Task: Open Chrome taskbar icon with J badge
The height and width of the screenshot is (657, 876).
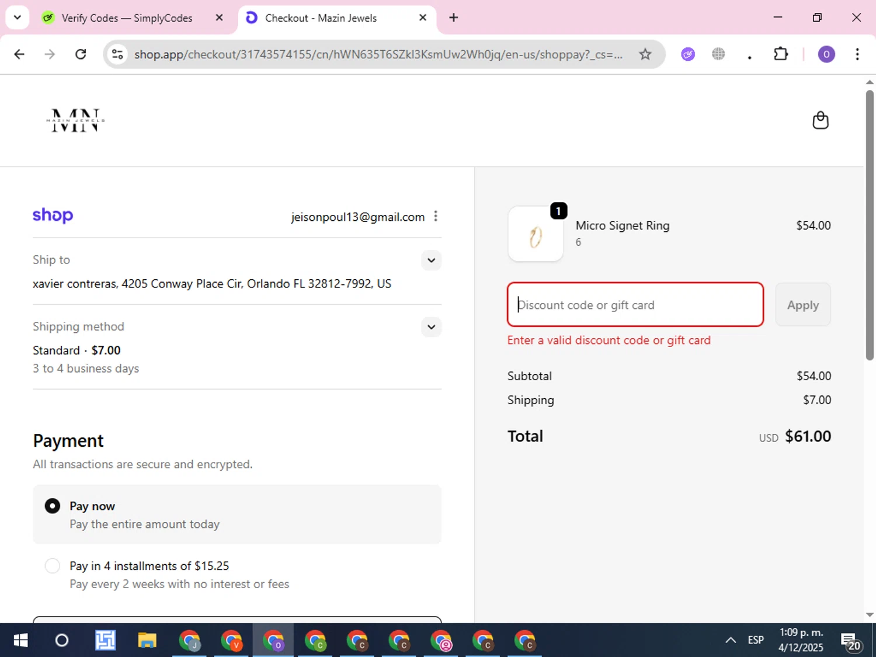Action: (x=190, y=641)
